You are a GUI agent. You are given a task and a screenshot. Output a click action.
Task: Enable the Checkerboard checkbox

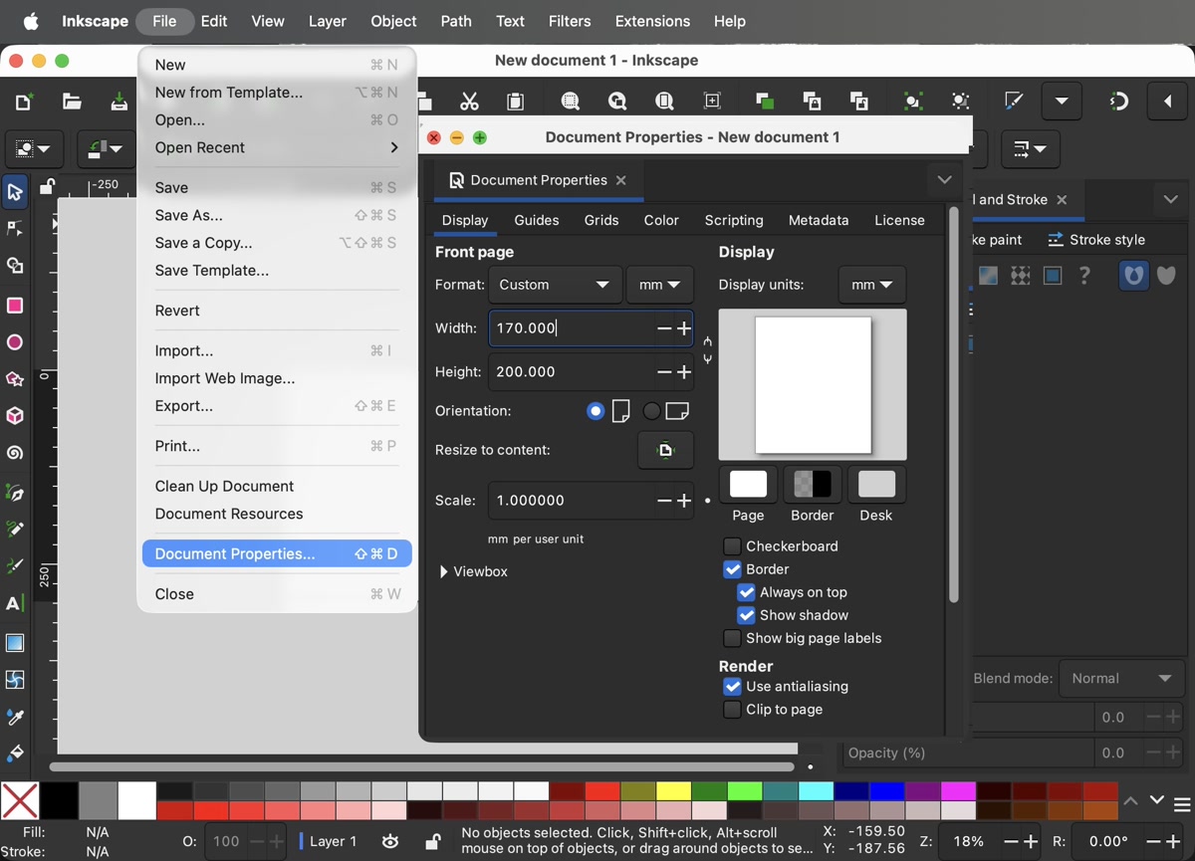732,546
